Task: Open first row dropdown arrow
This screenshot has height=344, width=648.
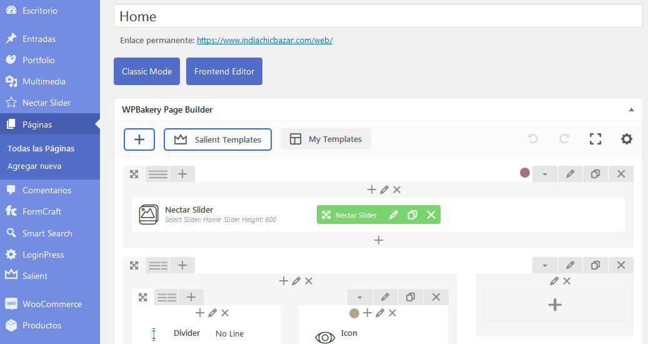Action: click(545, 174)
